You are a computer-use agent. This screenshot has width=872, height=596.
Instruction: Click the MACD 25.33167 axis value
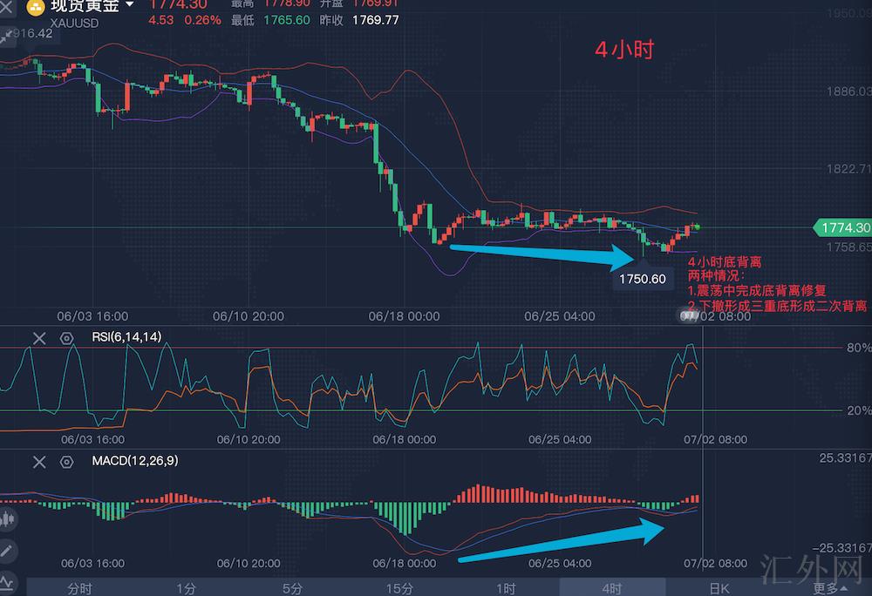pyautogui.click(x=845, y=457)
